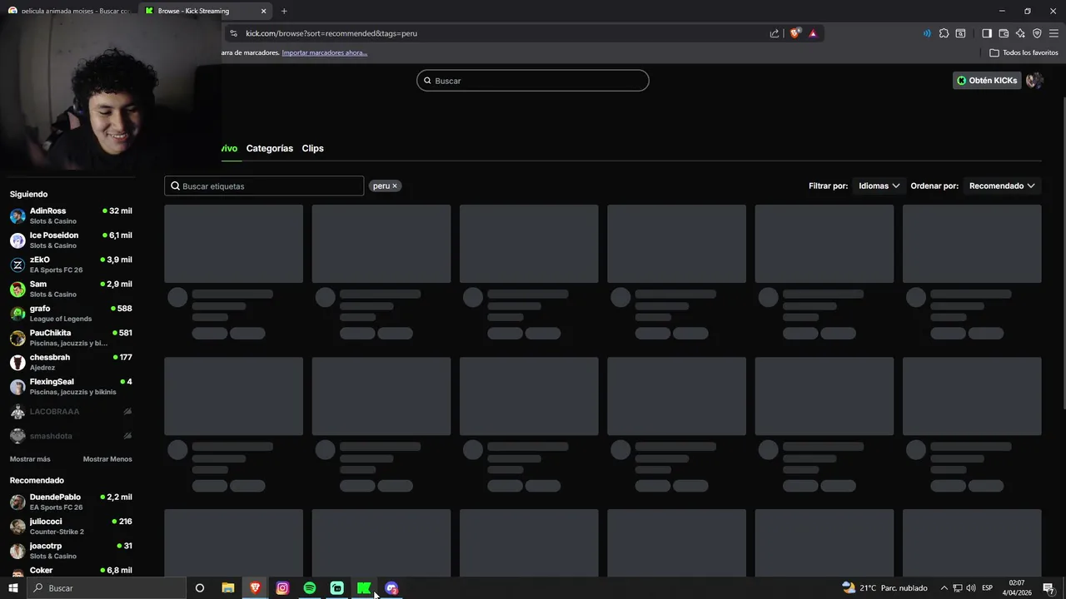This screenshot has width=1066, height=599.
Task: Remove the peru tag filter
Action: click(x=395, y=186)
